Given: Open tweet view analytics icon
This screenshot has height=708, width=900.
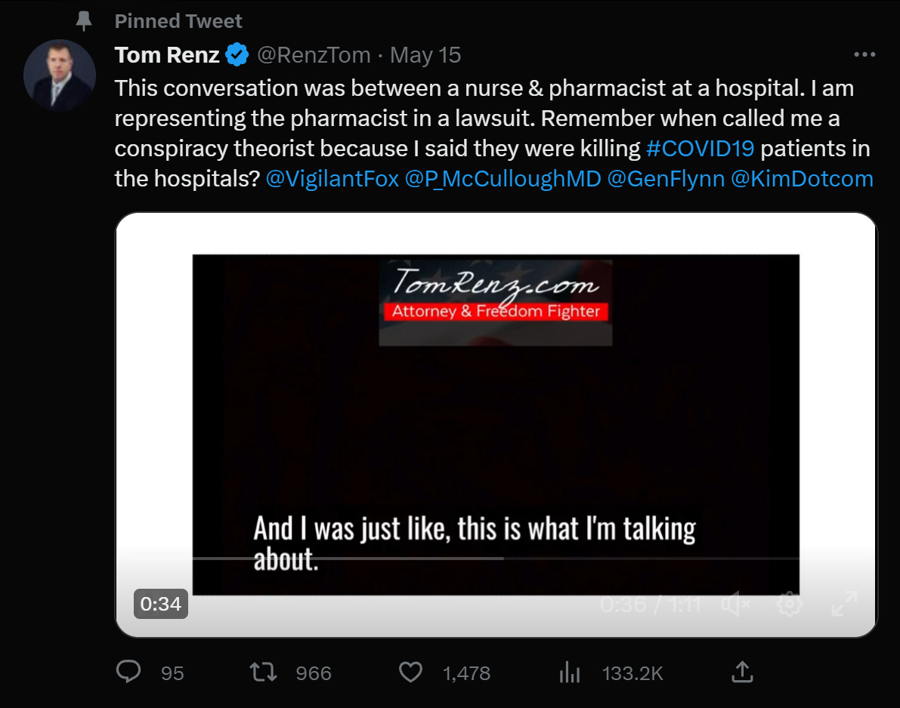Looking at the screenshot, I should pos(569,672).
